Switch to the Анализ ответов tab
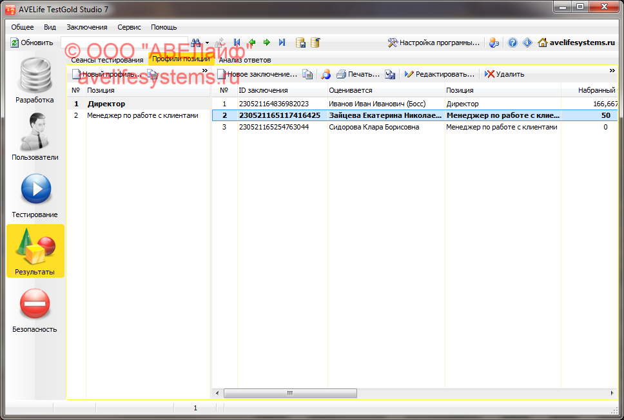Image resolution: width=624 pixels, height=420 pixels. coord(244,60)
